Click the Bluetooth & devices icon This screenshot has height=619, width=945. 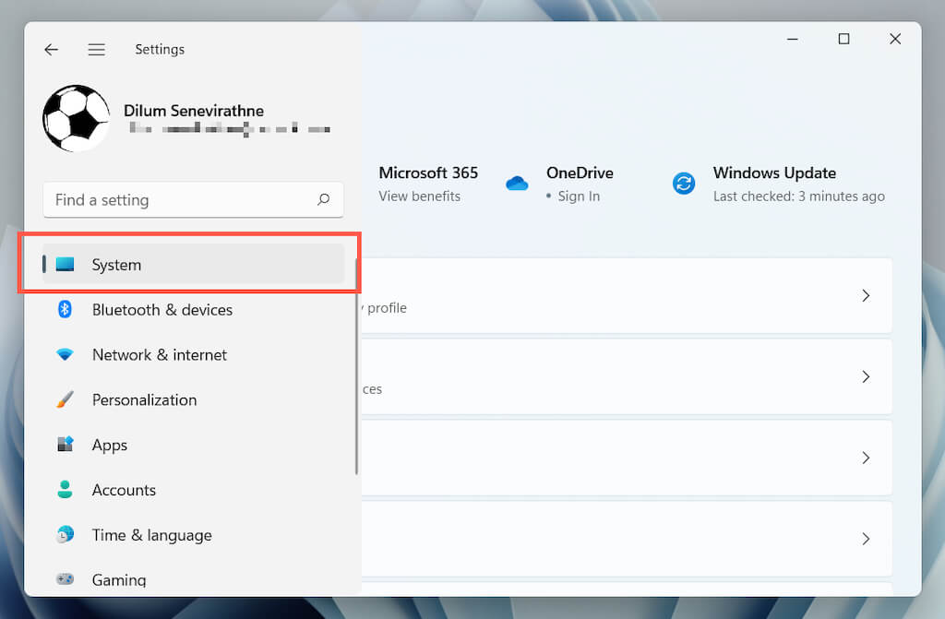click(x=65, y=310)
